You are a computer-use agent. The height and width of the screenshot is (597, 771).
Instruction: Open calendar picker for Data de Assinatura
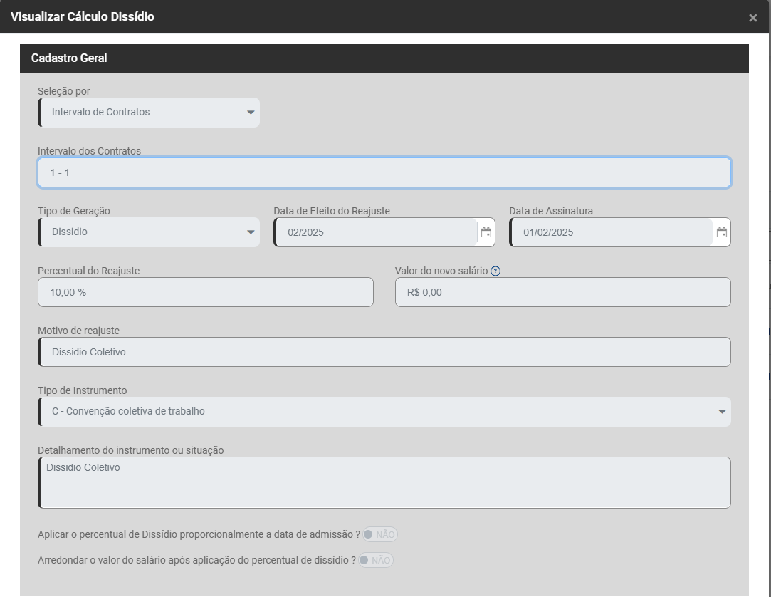tap(721, 232)
